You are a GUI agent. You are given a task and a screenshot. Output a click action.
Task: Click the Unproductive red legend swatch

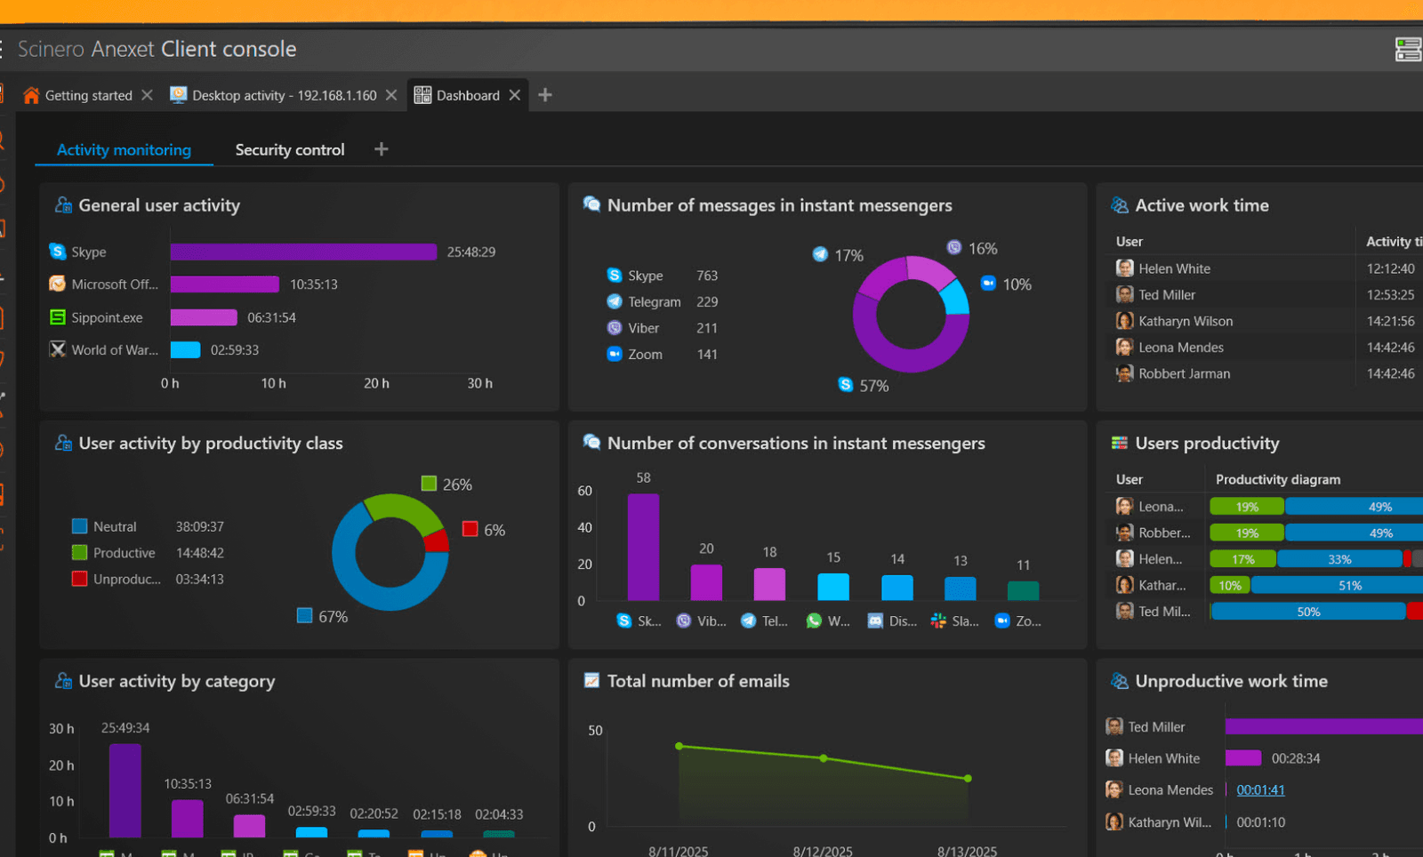click(x=80, y=579)
